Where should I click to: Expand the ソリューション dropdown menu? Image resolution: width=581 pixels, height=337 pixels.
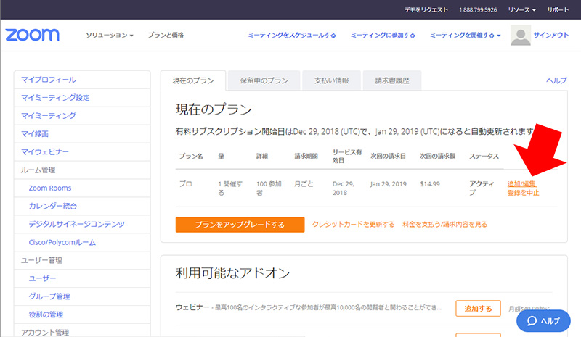point(110,35)
